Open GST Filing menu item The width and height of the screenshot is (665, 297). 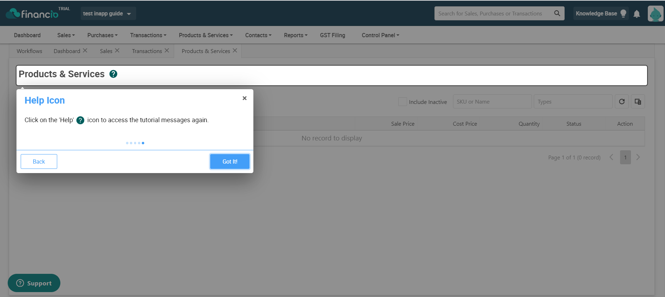coord(332,35)
